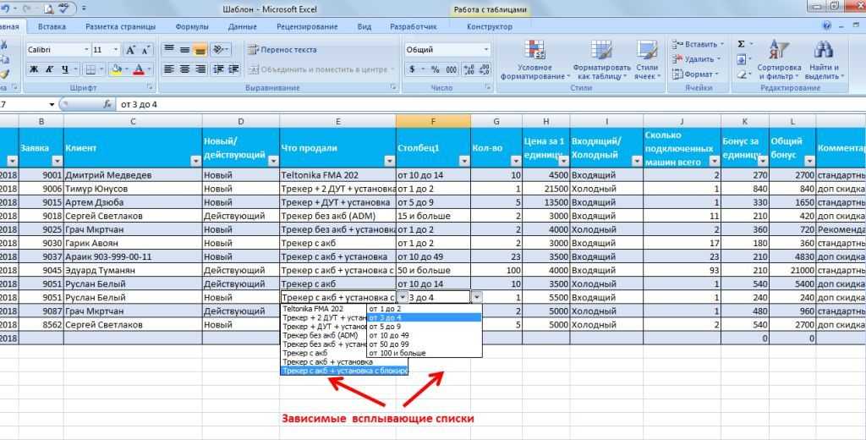The image size is (866, 440).
Task: Click the Clear eraser icon
Action: (742, 74)
